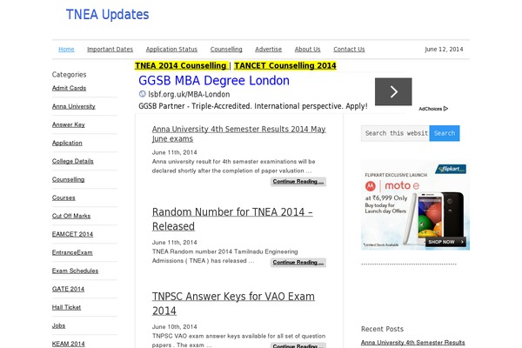
Task: Click the 'June 12, 2014' date text
Action: coord(444,50)
